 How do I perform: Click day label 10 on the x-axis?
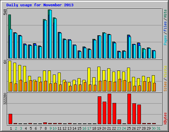point(54,128)
